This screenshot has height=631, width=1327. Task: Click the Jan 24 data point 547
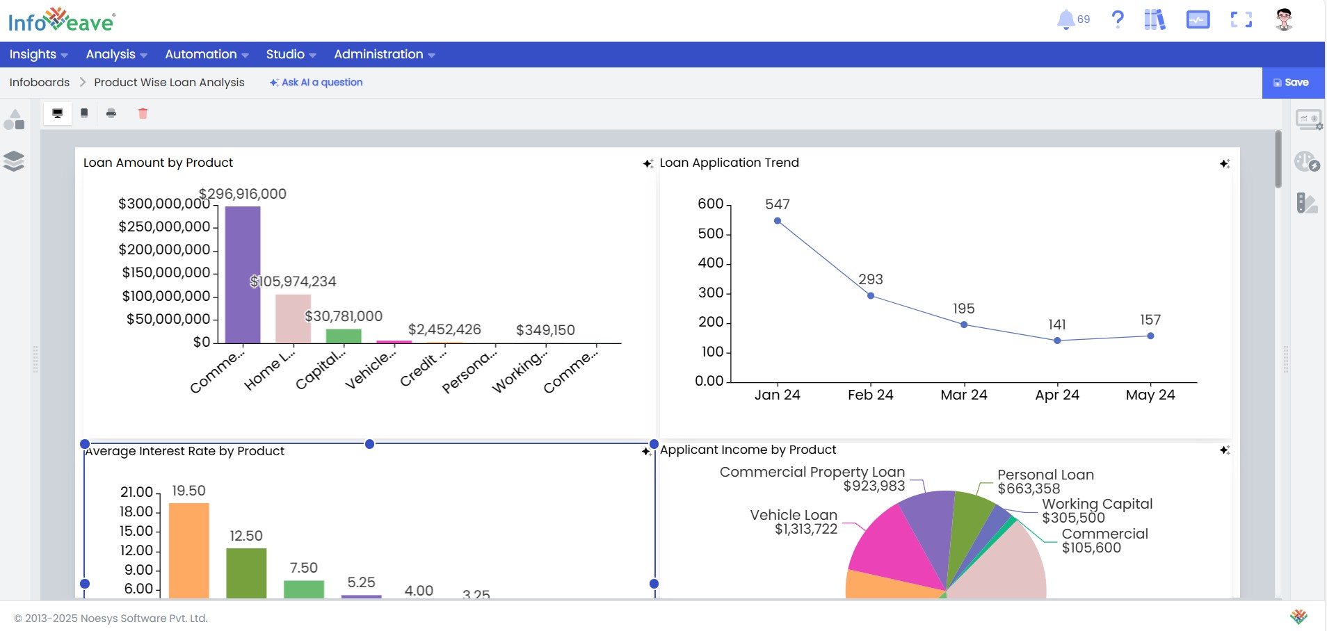(778, 221)
